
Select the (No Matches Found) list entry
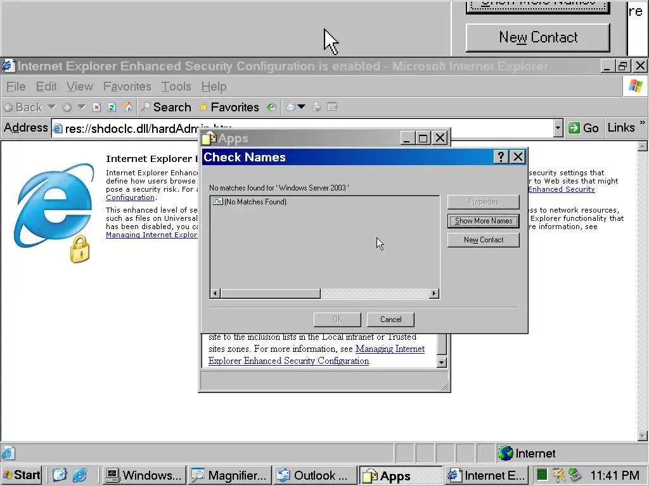[250, 202]
